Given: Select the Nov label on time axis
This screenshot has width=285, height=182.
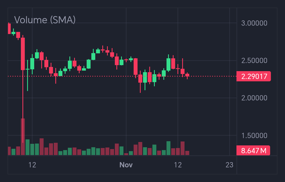Looking at the screenshot, I should click(x=126, y=165).
